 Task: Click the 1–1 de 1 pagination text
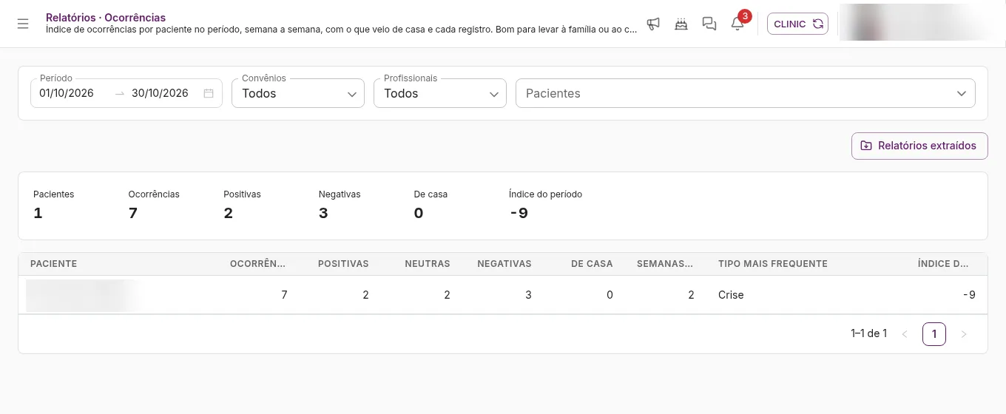pyautogui.click(x=868, y=333)
